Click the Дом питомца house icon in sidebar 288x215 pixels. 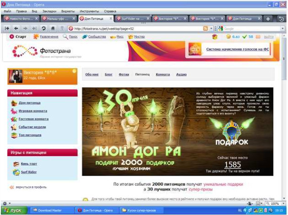click(x=14, y=102)
